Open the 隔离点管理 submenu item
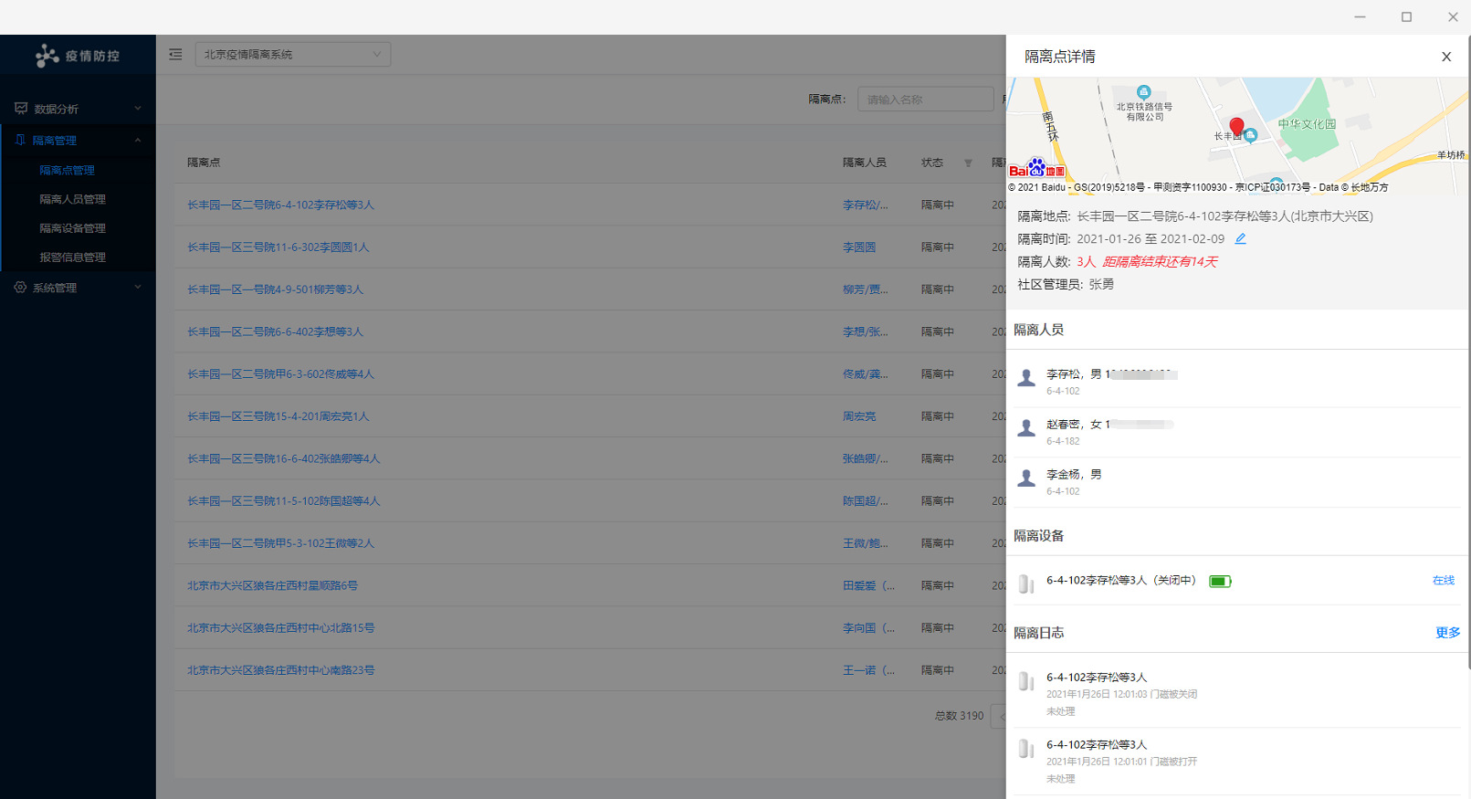The height and width of the screenshot is (799, 1471). [x=67, y=171]
